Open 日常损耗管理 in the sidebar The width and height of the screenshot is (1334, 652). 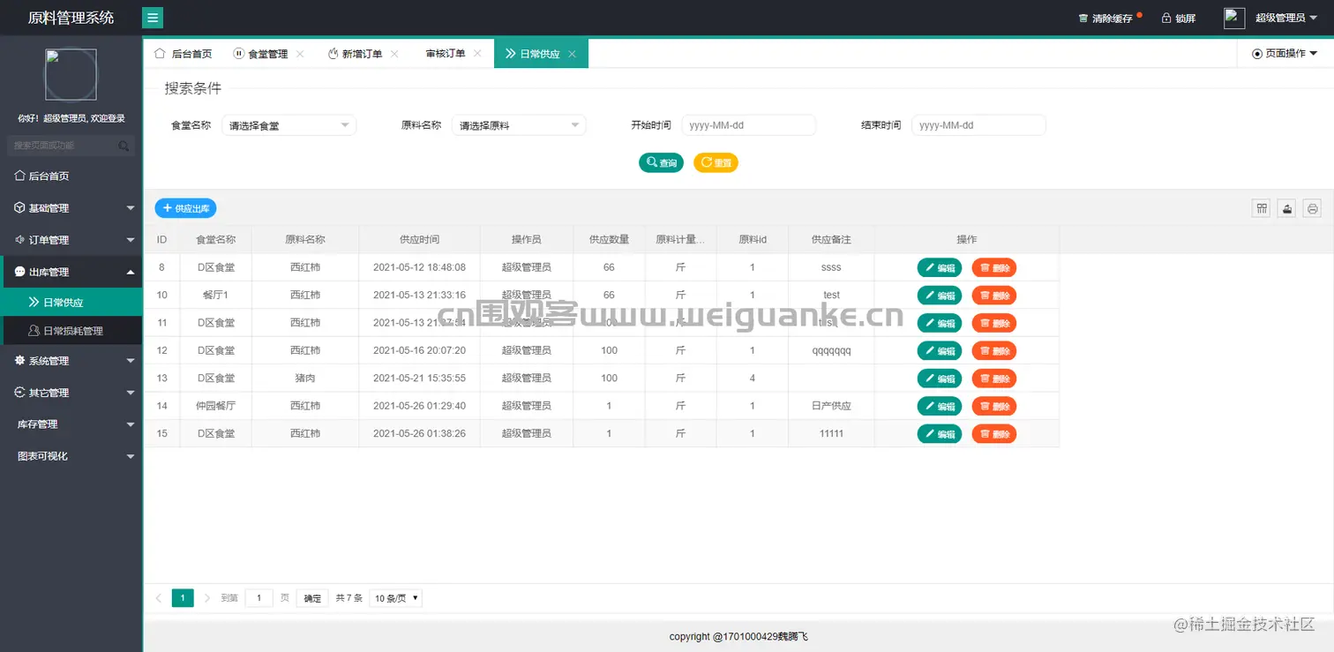71,331
